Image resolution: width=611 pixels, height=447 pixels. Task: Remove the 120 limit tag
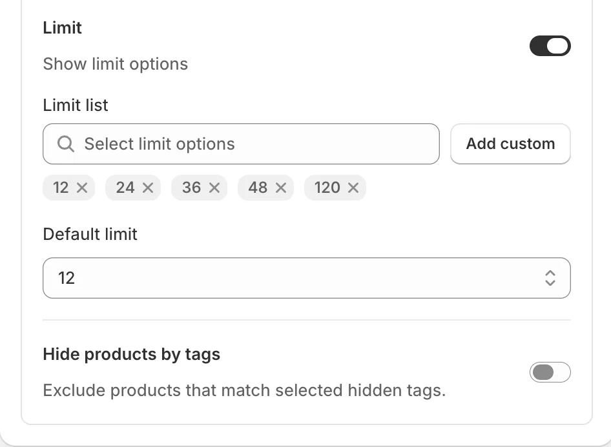click(x=353, y=188)
